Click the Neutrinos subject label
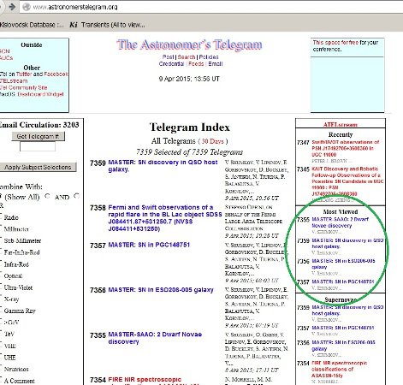The image size is (403, 385). (16, 370)
